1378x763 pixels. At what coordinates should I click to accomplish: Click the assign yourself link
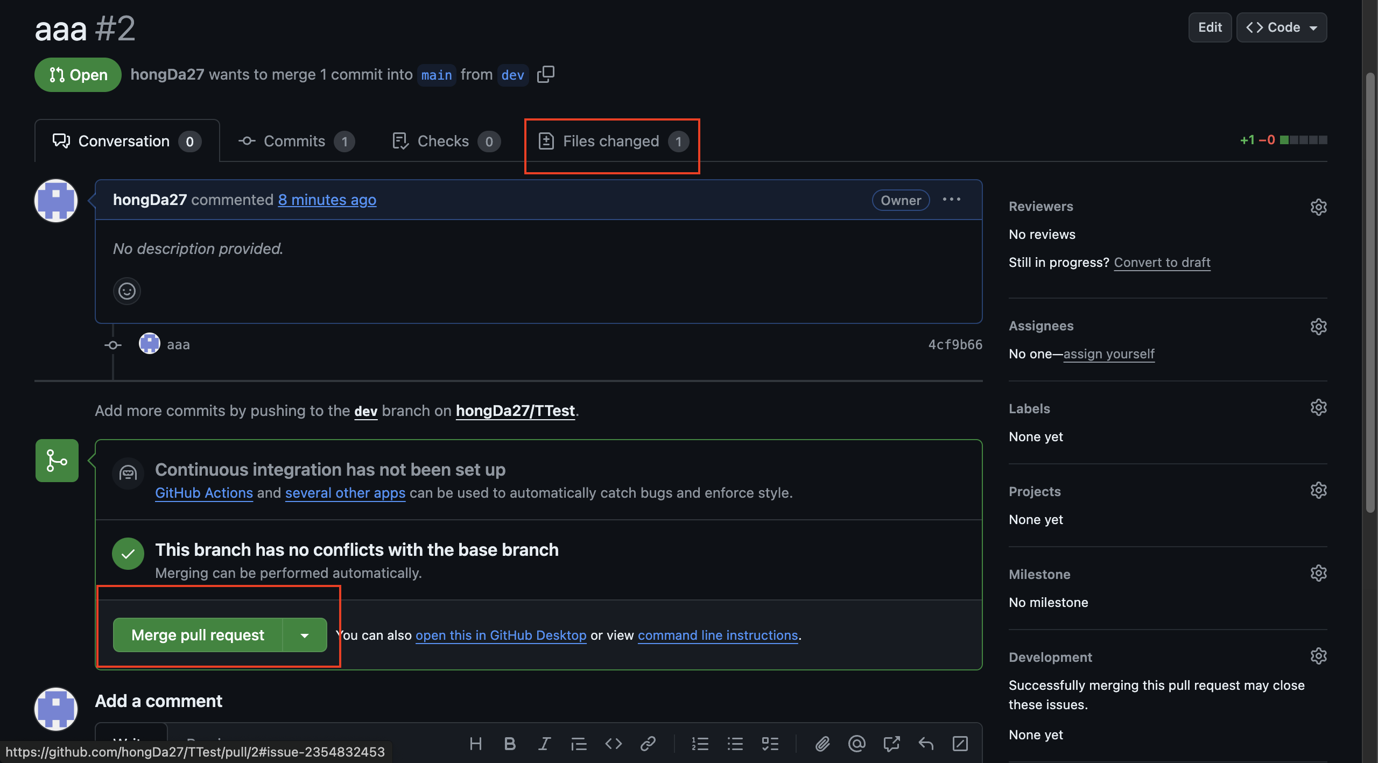click(1109, 354)
